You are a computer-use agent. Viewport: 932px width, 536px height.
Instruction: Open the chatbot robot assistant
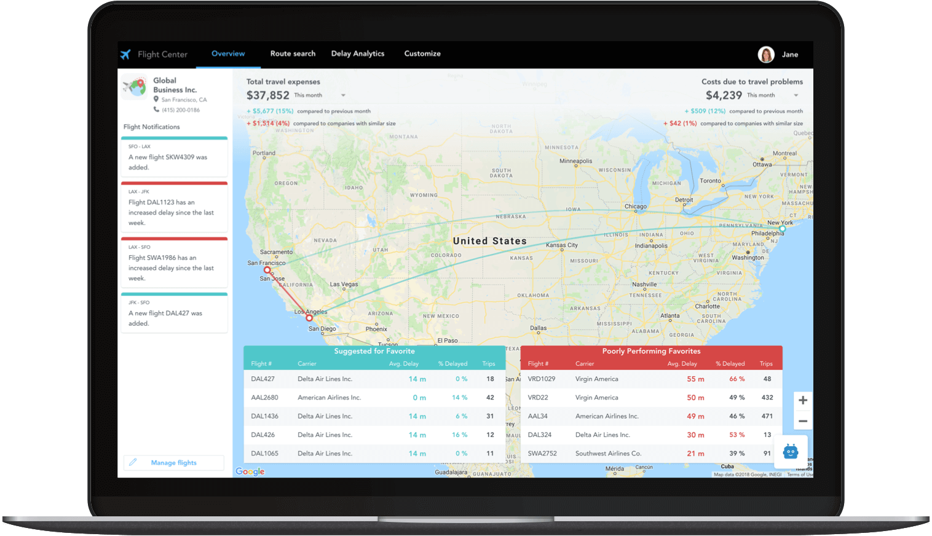coord(790,452)
